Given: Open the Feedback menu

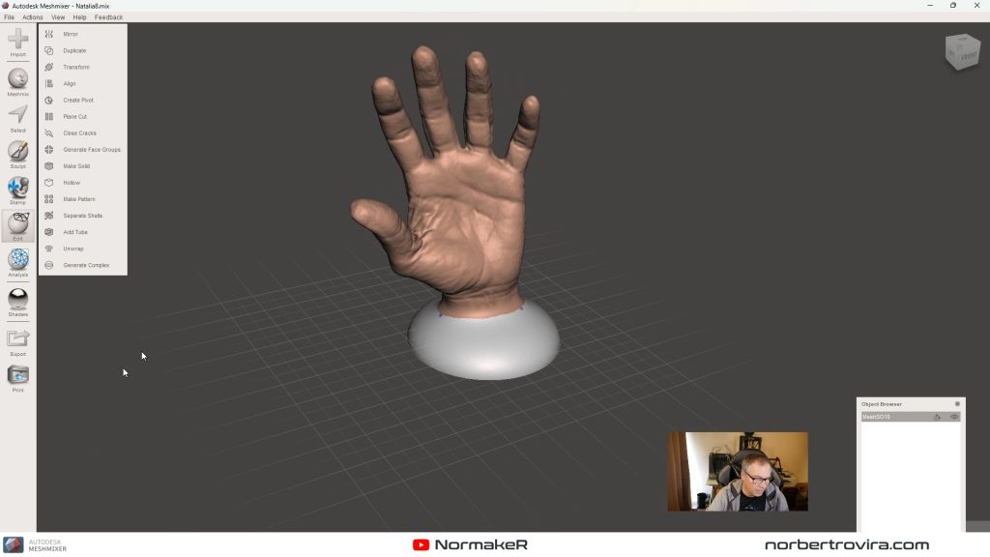Looking at the screenshot, I should click(108, 17).
